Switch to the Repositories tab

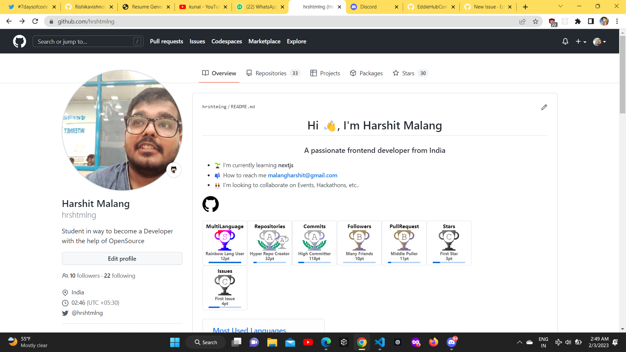click(271, 73)
